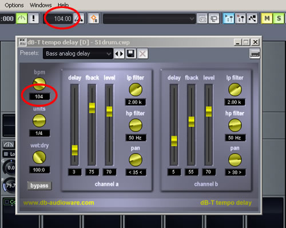Click channel b fback slider handle
The width and height of the screenshot is (286, 228).
(x=192, y=122)
